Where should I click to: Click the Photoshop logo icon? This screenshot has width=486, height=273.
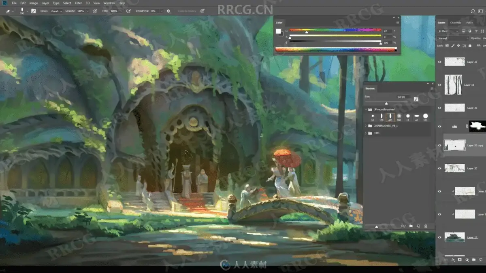click(x=4, y=3)
